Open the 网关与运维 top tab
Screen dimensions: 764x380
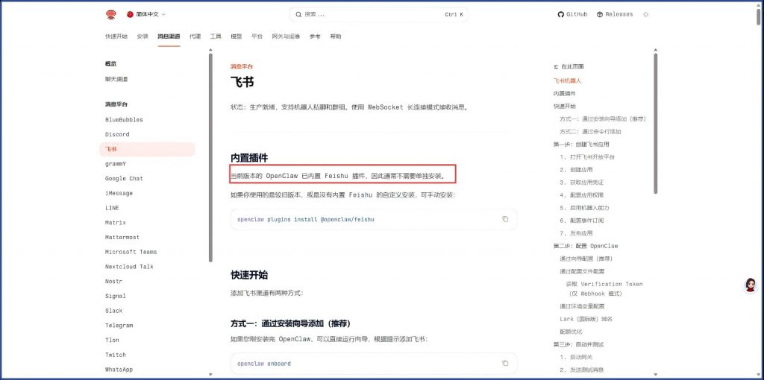pyautogui.click(x=286, y=36)
